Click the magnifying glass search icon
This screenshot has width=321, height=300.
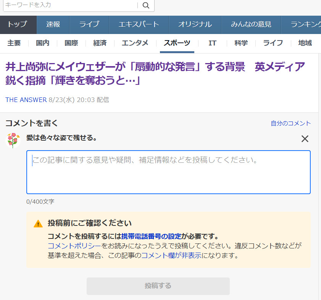click(x=146, y=5)
